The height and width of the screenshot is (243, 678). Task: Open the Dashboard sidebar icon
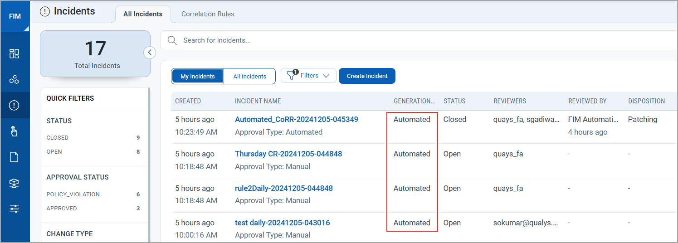click(14, 53)
